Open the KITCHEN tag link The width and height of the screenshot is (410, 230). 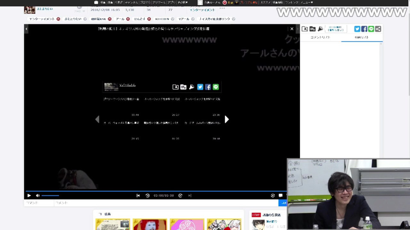162,19
